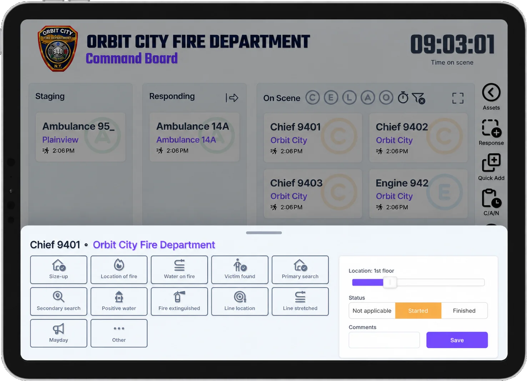Select the Engine 942 unit card
The height and width of the screenshot is (381, 527).
[x=418, y=194]
